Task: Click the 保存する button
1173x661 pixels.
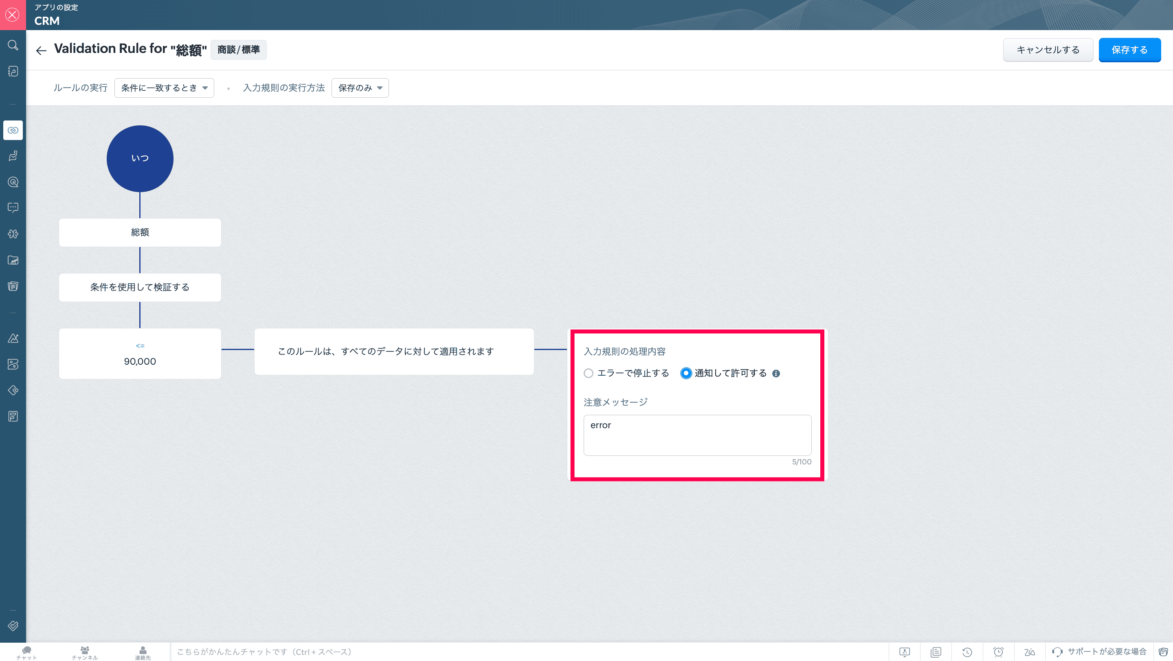Action: [x=1129, y=50]
